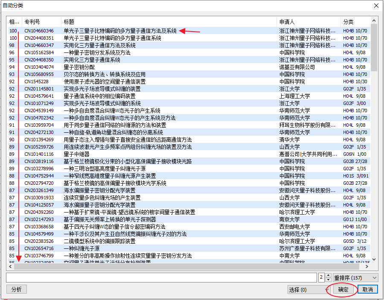Sort by the 申请人 column header
This screenshot has height=300, width=384.
pos(308,22)
